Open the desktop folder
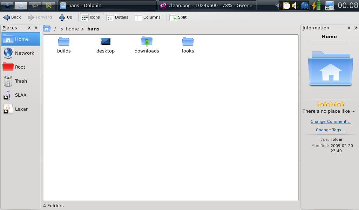Image resolution: width=359 pixels, height=210 pixels. 106,44
